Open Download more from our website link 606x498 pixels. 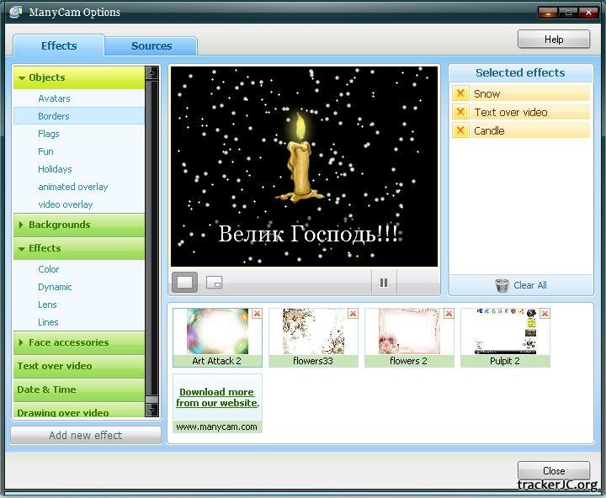coord(217,397)
